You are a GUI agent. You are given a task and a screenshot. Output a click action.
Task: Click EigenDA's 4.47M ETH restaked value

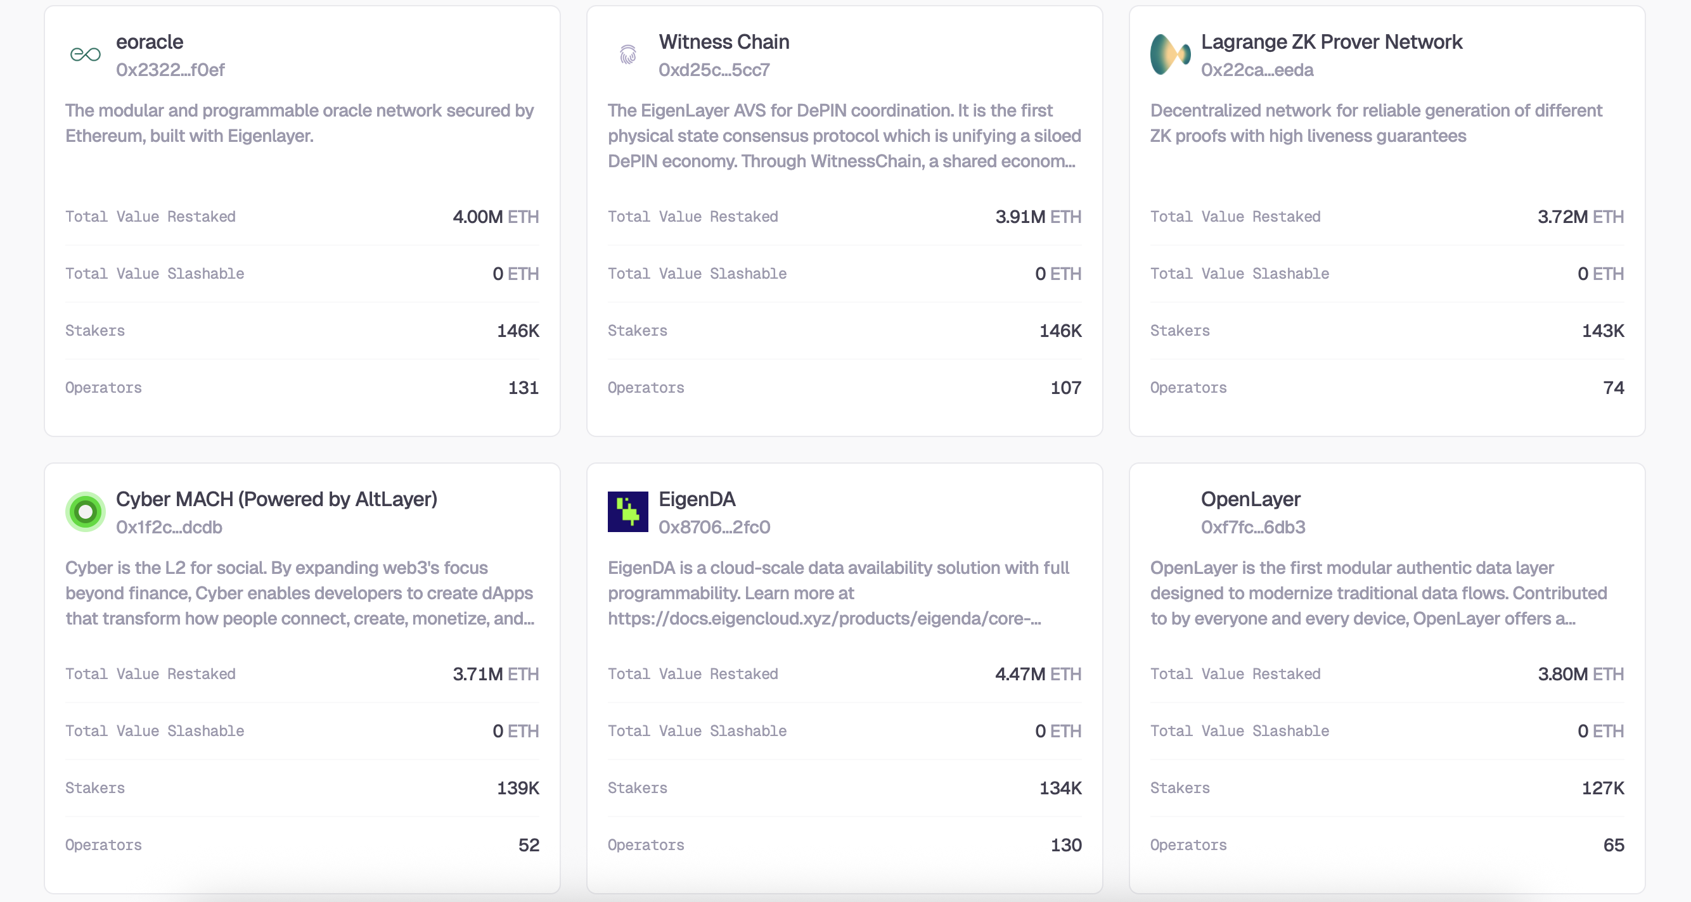(x=1038, y=675)
